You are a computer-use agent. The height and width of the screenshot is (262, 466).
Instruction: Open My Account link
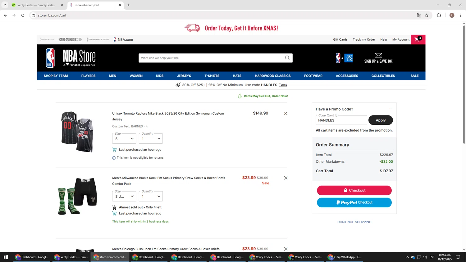pos(401,39)
